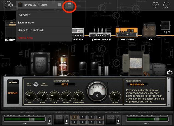The width and height of the screenshot is (174, 126).
Task: Click the share export icon at right edge
Action: (170, 72)
